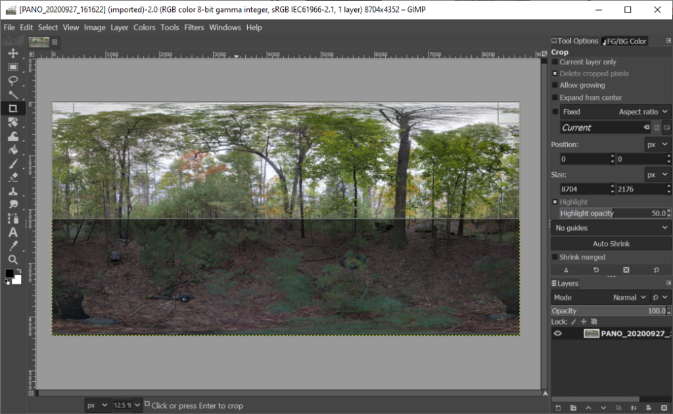Select the Fuzzy Select magic wand tool
This screenshot has height=414, width=673.
point(12,95)
